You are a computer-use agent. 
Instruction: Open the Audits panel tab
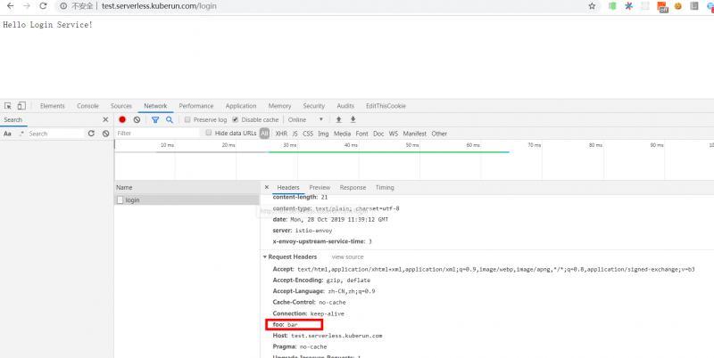(345, 106)
